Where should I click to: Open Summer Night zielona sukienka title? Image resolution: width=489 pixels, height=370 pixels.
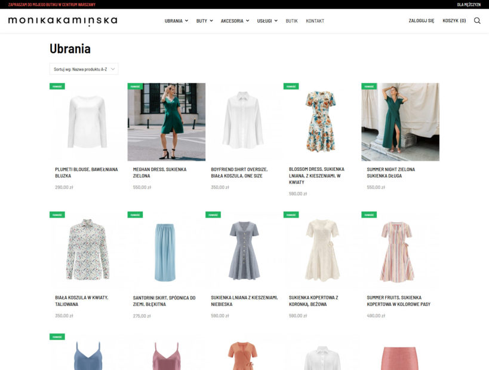[x=390, y=172]
